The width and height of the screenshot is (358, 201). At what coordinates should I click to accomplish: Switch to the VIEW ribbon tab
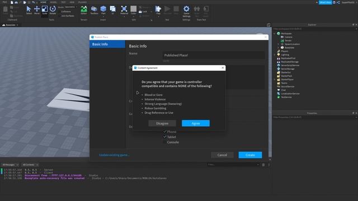72,2
